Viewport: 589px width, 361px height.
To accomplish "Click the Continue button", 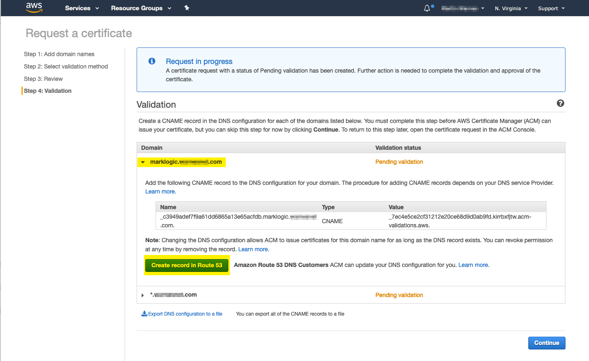I will (x=546, y=343).
